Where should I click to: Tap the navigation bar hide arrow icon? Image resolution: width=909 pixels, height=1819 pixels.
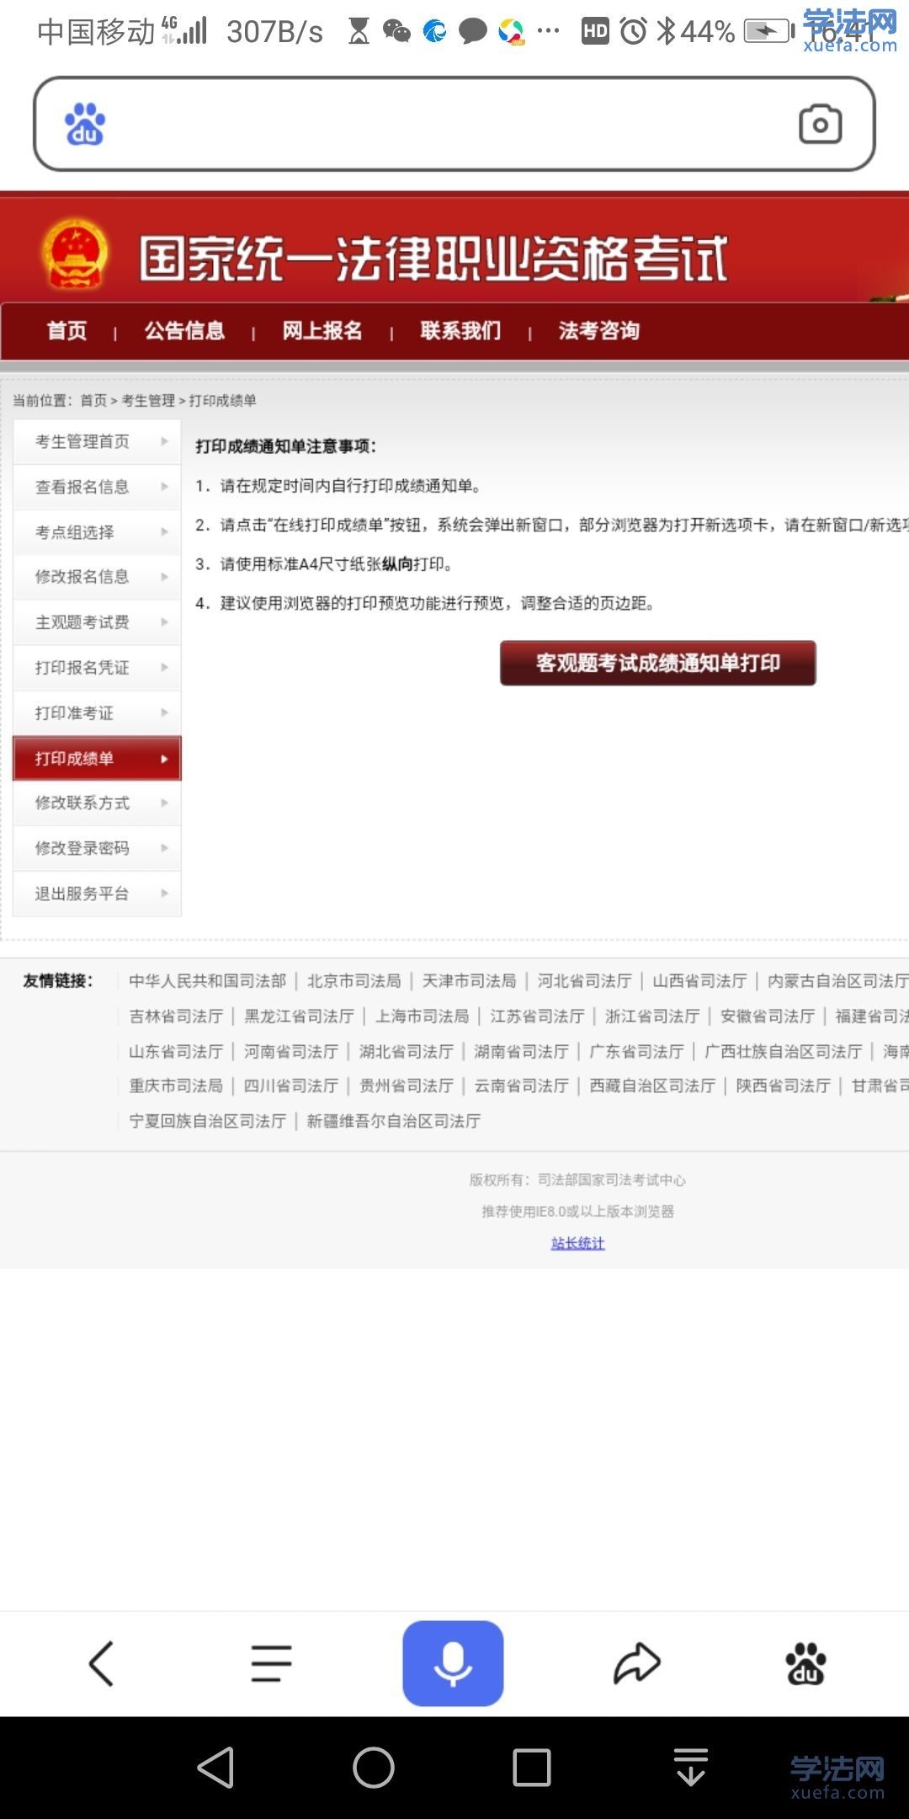691,1767
